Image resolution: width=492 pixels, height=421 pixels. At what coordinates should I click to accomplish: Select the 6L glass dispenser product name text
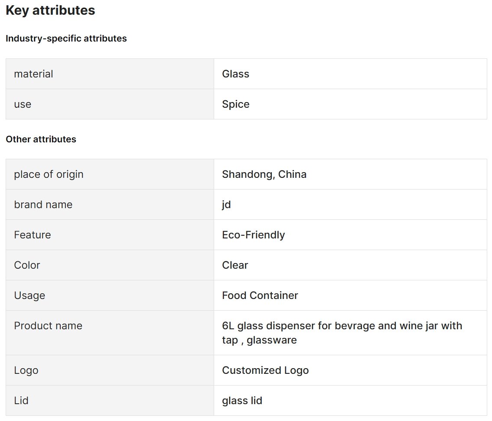click(342, 333)
